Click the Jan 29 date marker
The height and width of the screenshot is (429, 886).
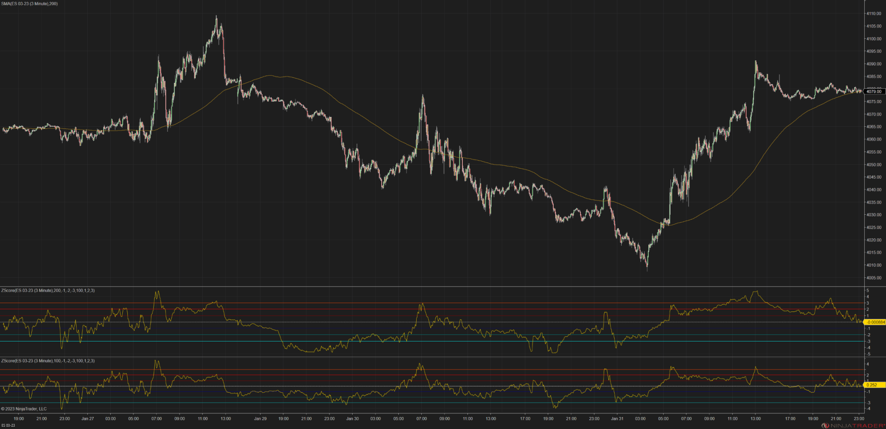pyautogui.click(x=260, y=419)
